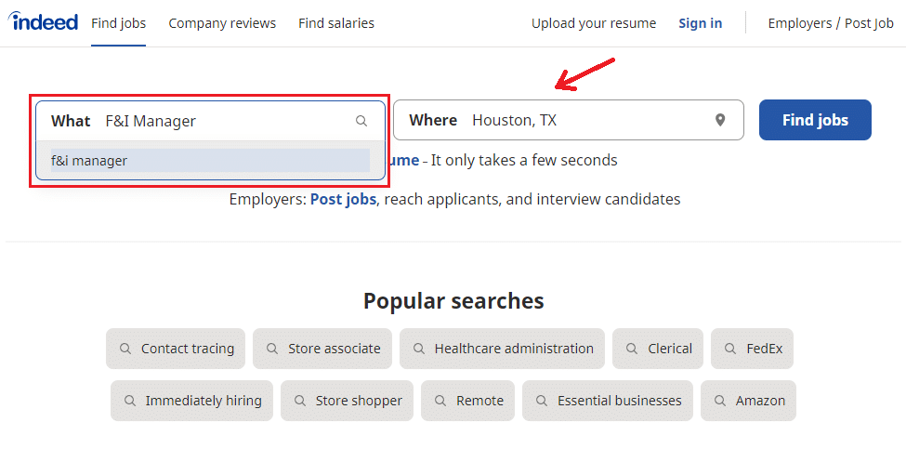Open Employers / Post Job link
This screenshot has height=449, width=906.
pos(831,23)
